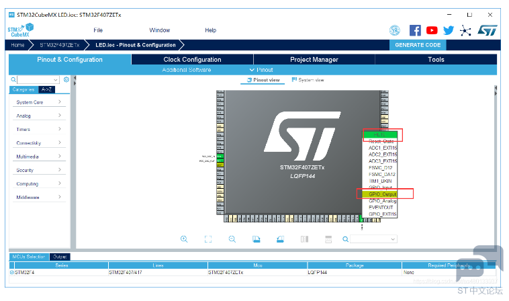Select the STM32F407/417 lines cell
The width and height of the screenshot is (509, 301).
pos(158,272)
